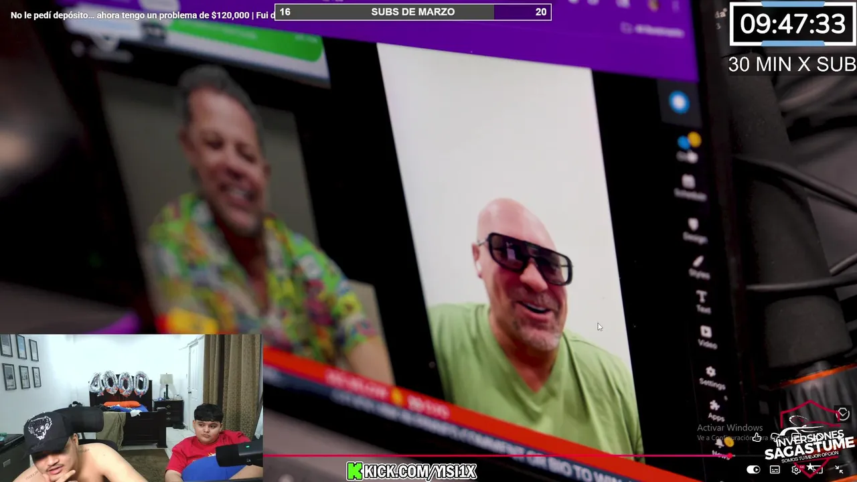This screenshot has width=857, height=482.
Task: Add video to Watch later clock icon
Action: [843, 414]
